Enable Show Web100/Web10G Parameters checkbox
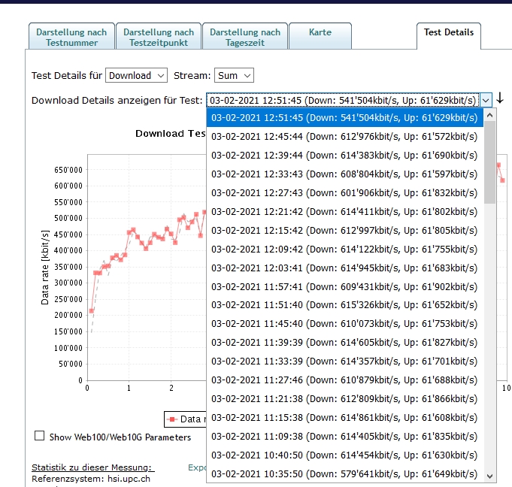Screen dimensions: 512x487 (x=39, y=436)
